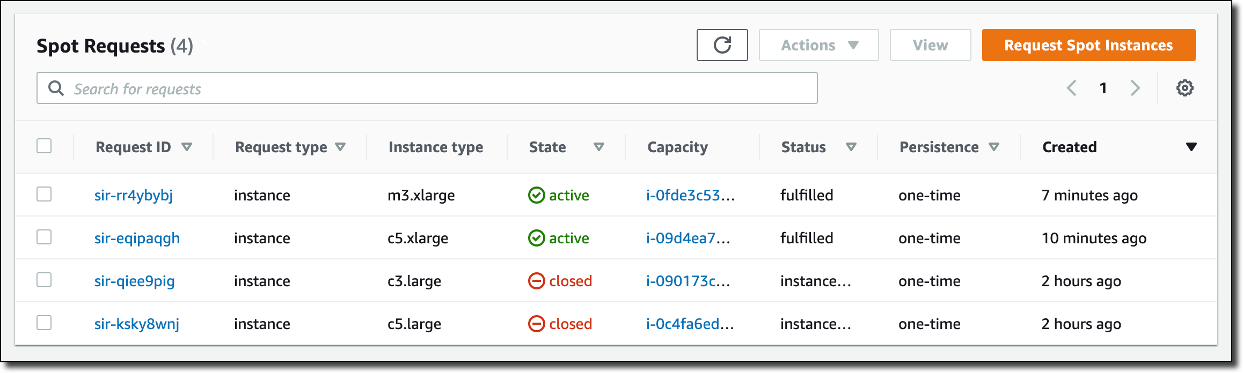Select checkbox for sir-eqipaqgh row

(x=44, y=237)
